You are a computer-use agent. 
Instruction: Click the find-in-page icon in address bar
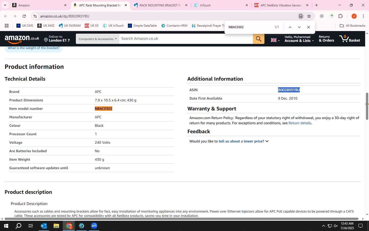tap(301, 16)
